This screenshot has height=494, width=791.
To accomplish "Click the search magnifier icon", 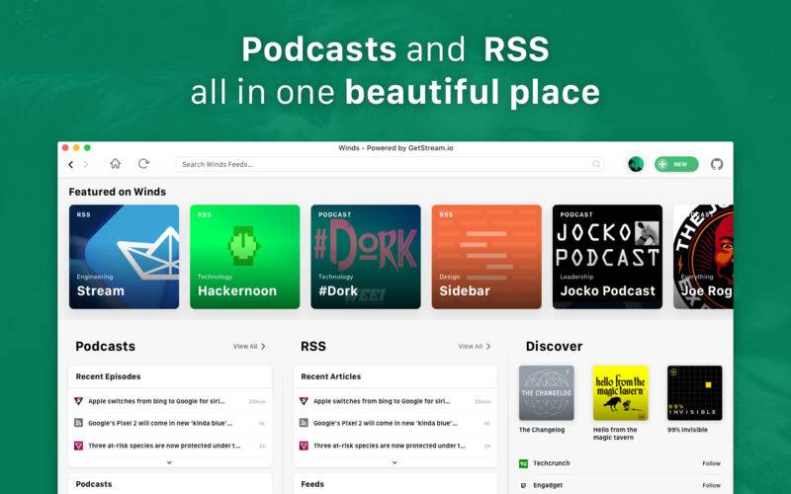I will click(x=596, y=164).
